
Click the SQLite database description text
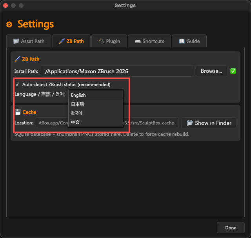pos(102,134)
